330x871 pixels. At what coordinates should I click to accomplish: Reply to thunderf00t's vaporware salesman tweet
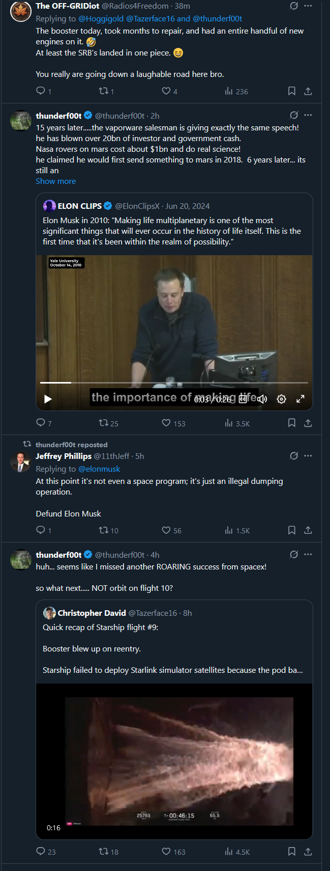tap(41, 423)
